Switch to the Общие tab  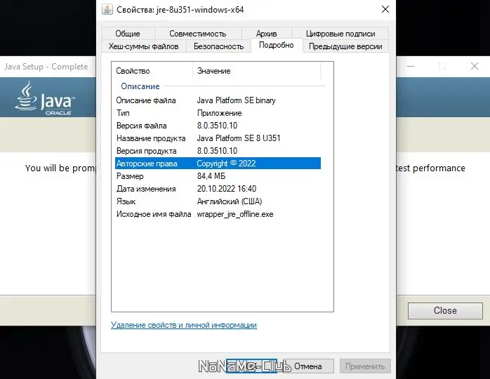(128, 34)
